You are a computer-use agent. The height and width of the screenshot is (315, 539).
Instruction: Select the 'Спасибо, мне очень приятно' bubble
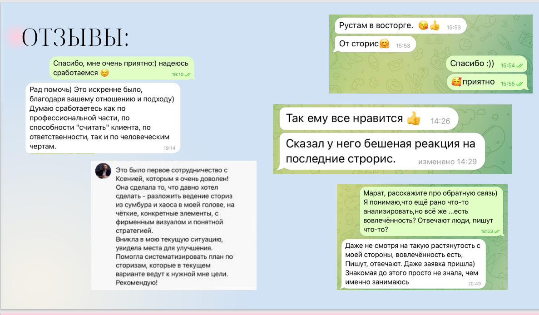click(122, 68)
